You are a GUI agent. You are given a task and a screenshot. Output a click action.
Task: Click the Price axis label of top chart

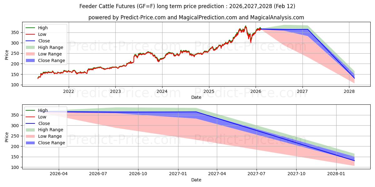7,55
